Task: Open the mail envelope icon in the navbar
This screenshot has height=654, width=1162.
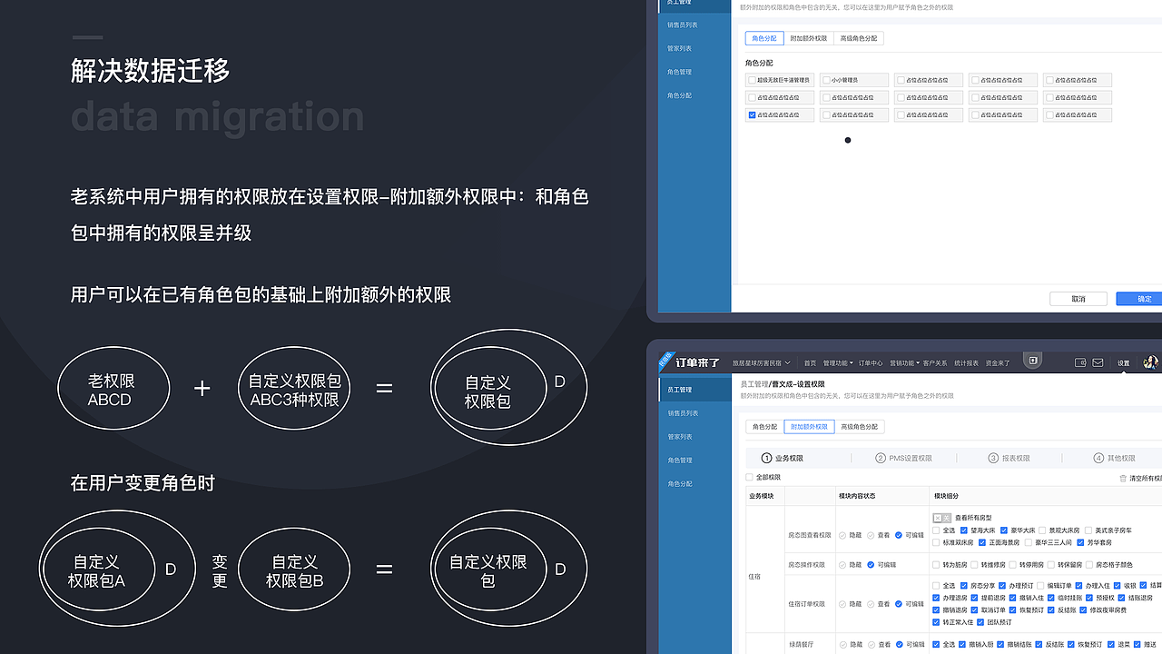Action: [1098, 362]
